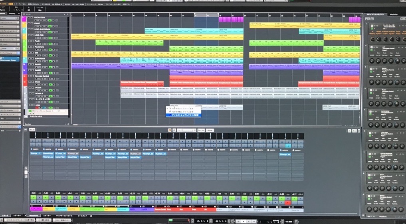406x224 pixels.
Task: Expand the EQ inspector section
Action: pyautogui.click(x=10, y=106)
